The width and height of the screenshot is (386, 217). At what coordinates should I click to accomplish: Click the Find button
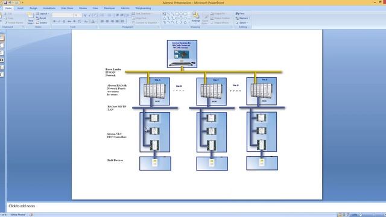click(240, 13)
